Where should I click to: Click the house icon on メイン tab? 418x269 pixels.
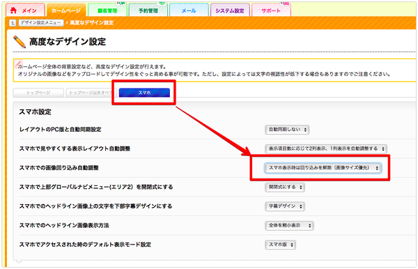[x=13, y=10]
